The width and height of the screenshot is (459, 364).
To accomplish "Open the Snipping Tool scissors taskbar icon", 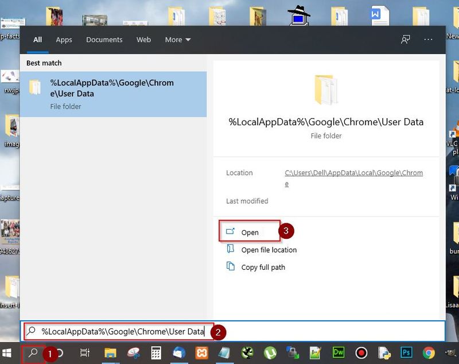I will pyautogui.click(x=134, y=353).
